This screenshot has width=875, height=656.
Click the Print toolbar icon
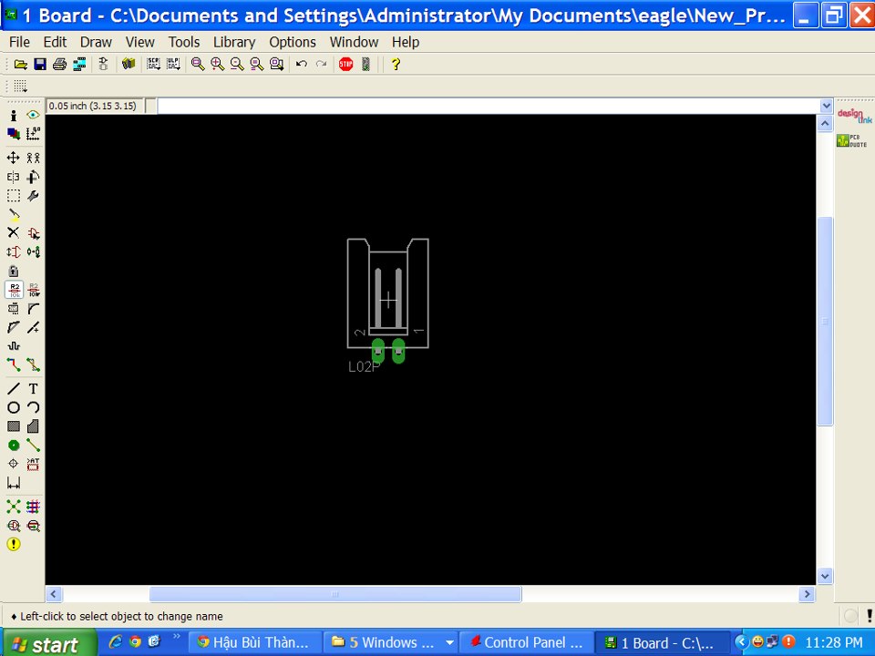(x=60, y=64)
